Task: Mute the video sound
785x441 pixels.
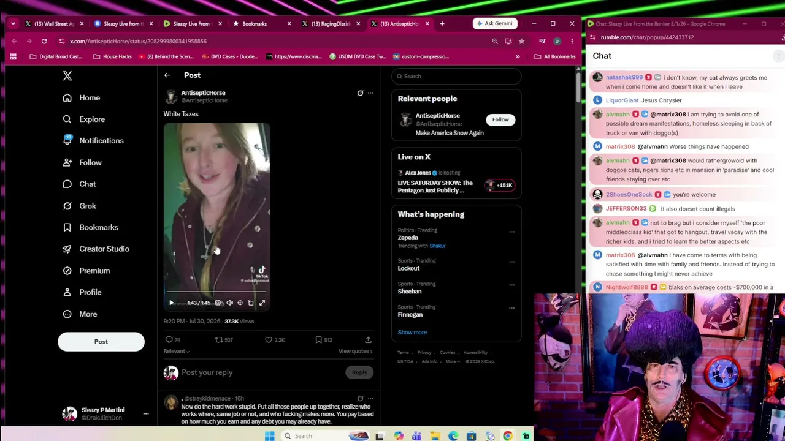Action: click(x=229, y=303)
